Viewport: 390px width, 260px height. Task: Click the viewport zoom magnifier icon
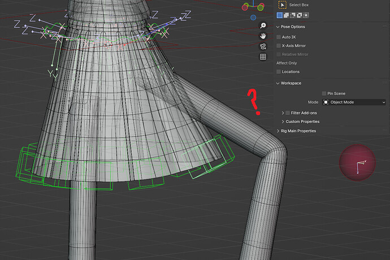pos(263,25)
